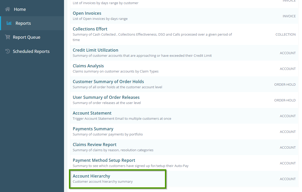The image size is (302, 192).
Task: Open the Account Statement report
Action: 92,113
